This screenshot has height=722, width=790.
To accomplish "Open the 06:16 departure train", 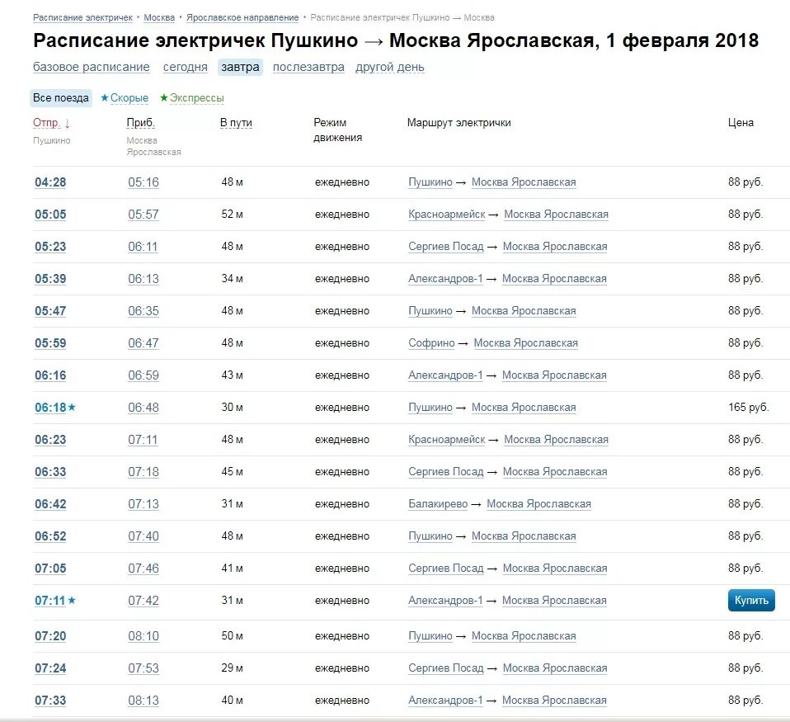I will (50, 375).
